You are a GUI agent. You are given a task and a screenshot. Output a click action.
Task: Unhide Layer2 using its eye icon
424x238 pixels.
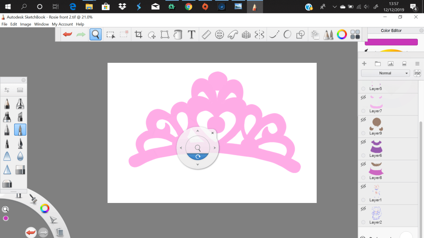[x=363, y=209]
